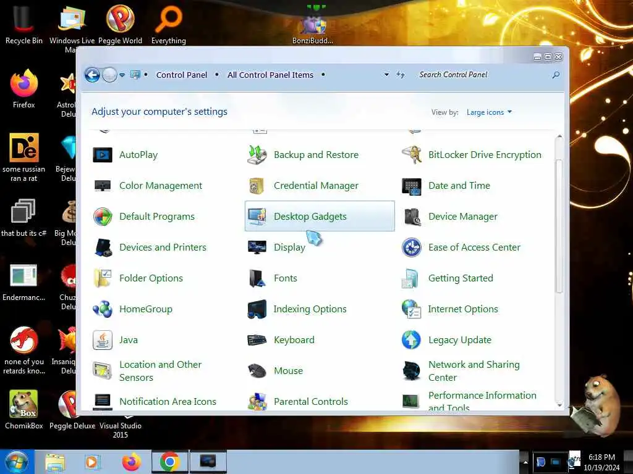Select the ChomikBox desktop icon
This screenshot has height=474, width=633.
point(23,410)
